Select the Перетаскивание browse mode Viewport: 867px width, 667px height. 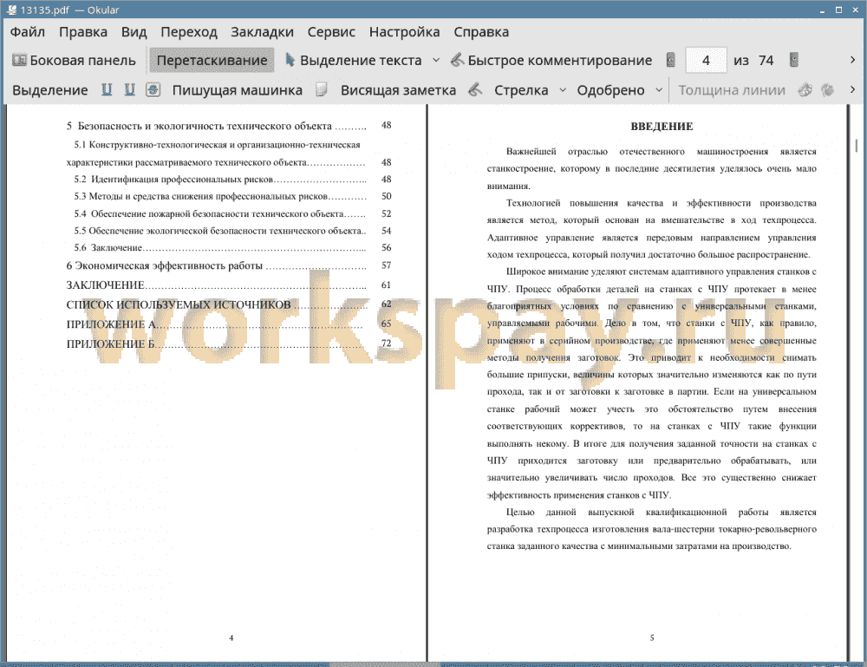(212, 61)
